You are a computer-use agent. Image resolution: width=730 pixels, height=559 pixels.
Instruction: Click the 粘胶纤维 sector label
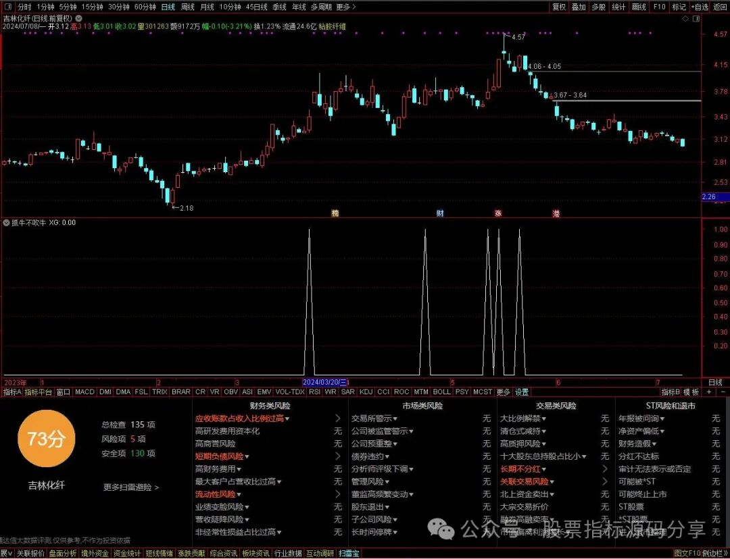click(x=333, y=26)
